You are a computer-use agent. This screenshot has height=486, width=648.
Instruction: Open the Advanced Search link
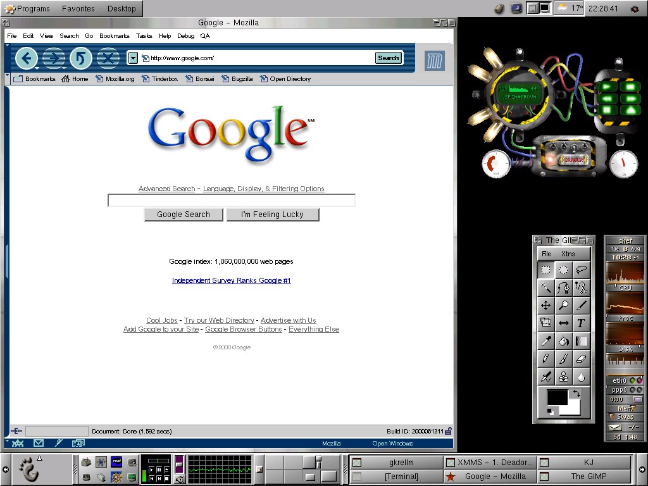(x=166, y=189)
